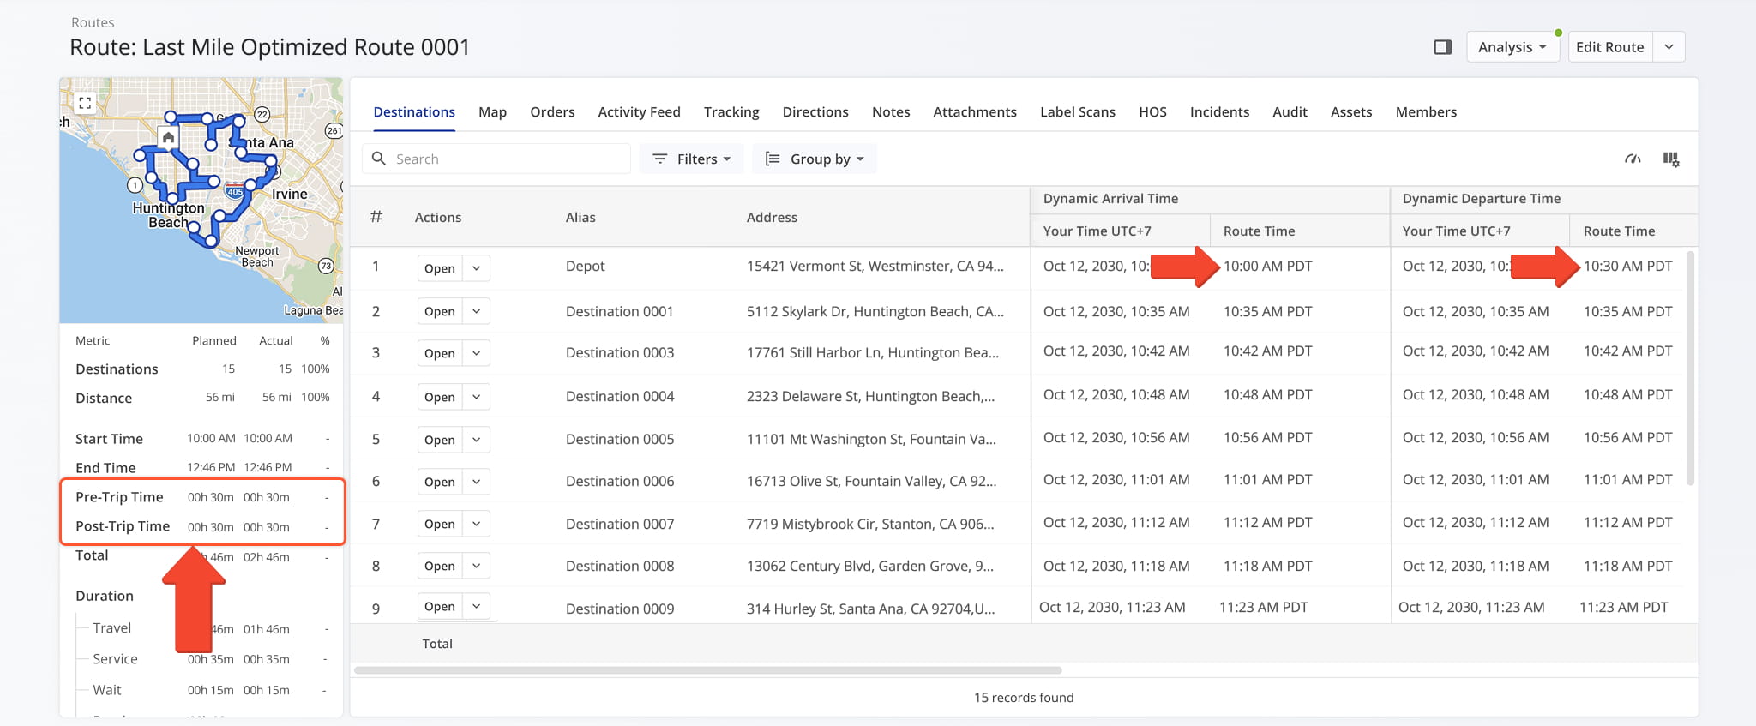The width and height of the screenshot is (1756, 726).
Task: Open the Audit tab
Action: pos(1290,112)
